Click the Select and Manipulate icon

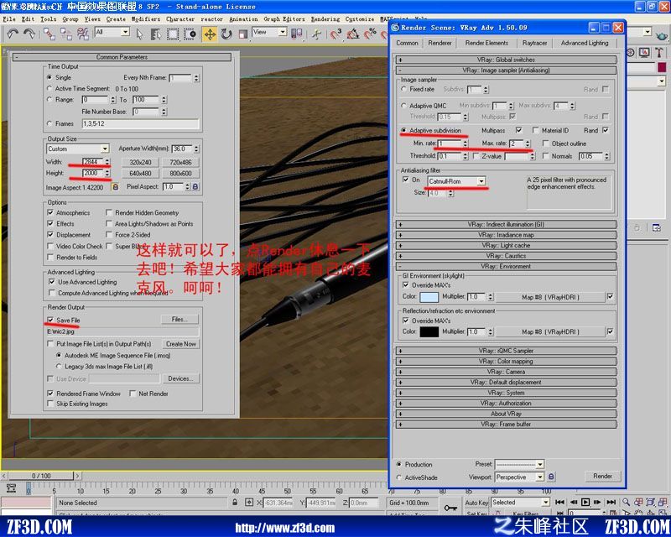pos(317,34)
